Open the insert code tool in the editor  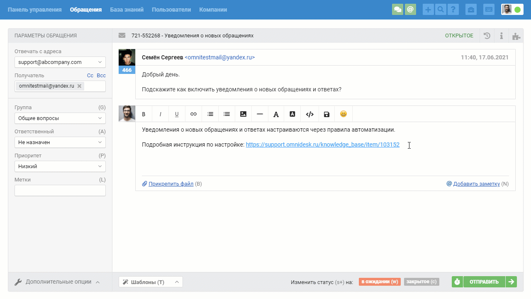[x=310, y=114]
